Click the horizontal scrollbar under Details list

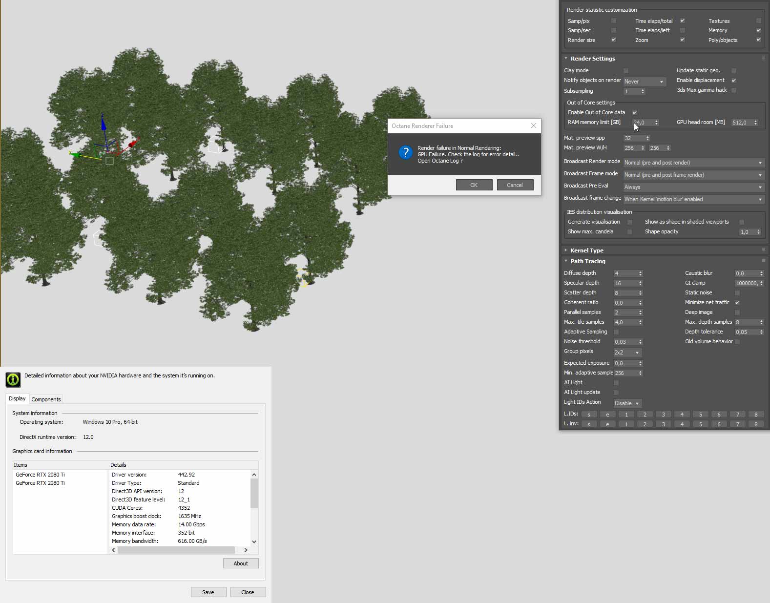click(x=176, y=550)
